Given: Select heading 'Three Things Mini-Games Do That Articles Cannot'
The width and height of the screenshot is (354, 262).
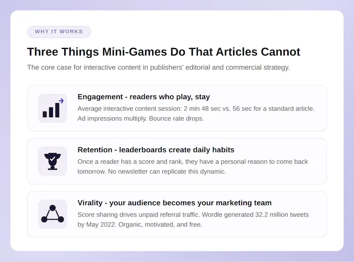Looking at the screenshot, I should tap(164, 52).
